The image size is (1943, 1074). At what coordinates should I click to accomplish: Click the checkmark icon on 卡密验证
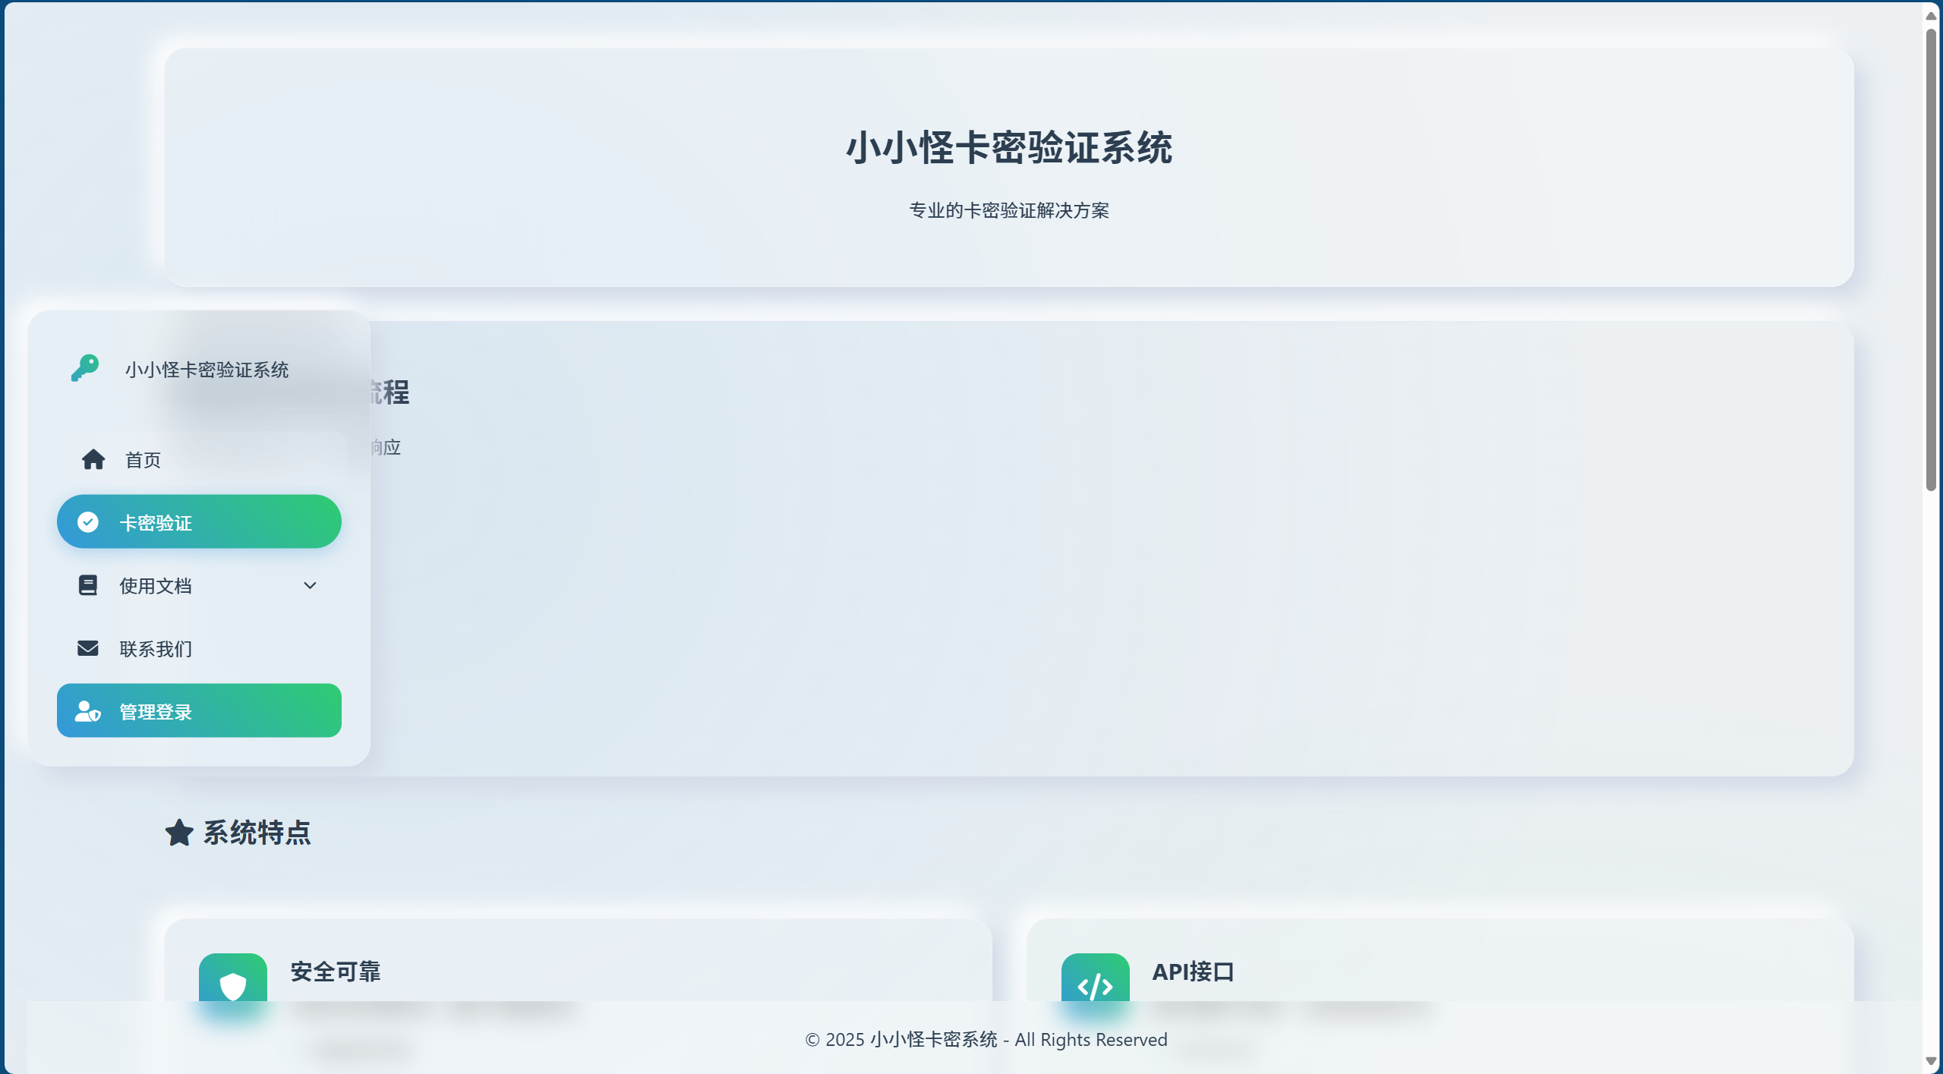(x=89, y=521)
